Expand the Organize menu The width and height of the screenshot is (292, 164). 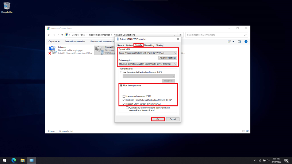coord(54,42)
